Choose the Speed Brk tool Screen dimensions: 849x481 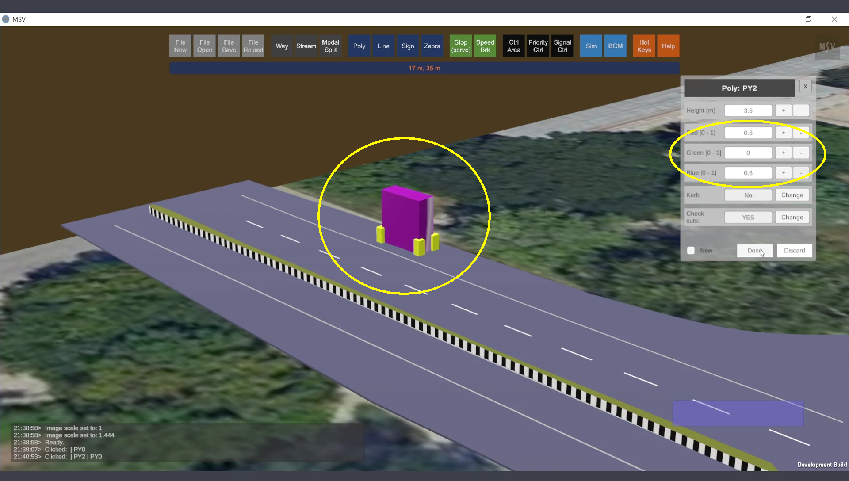pos(485,46)
